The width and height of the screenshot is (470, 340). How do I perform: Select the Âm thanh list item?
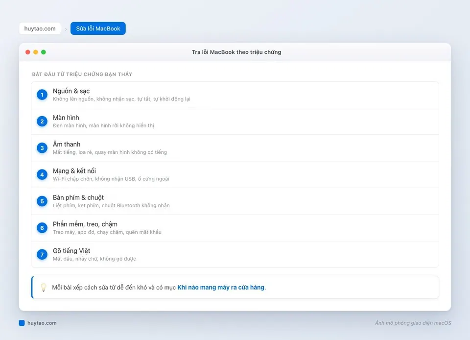[x=235, y=148]
